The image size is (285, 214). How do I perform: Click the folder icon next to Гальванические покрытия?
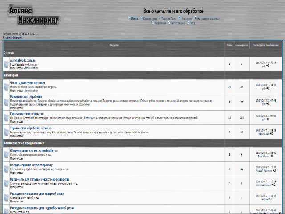(6, 118)
